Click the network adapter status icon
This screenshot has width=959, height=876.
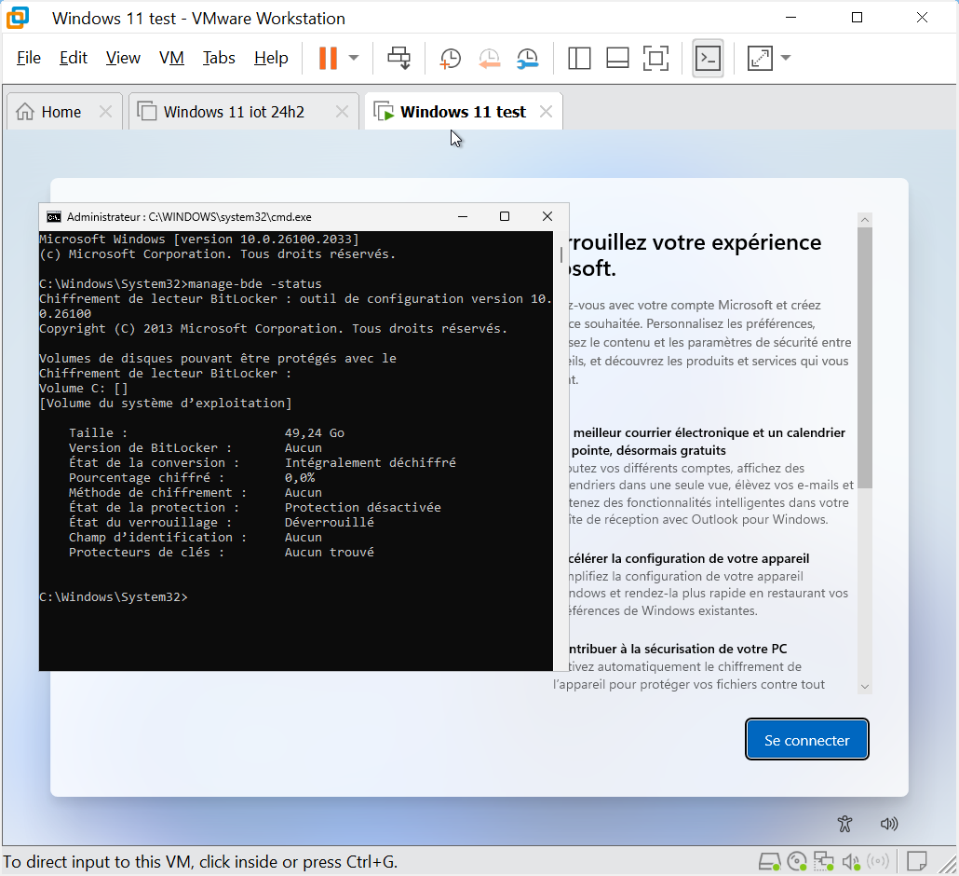(x=823, y=862)
